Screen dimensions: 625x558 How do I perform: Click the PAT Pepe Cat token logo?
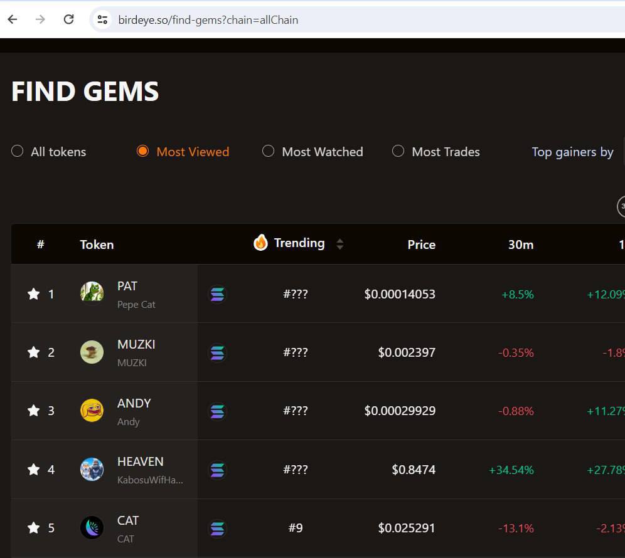click(x=92, y=293)
